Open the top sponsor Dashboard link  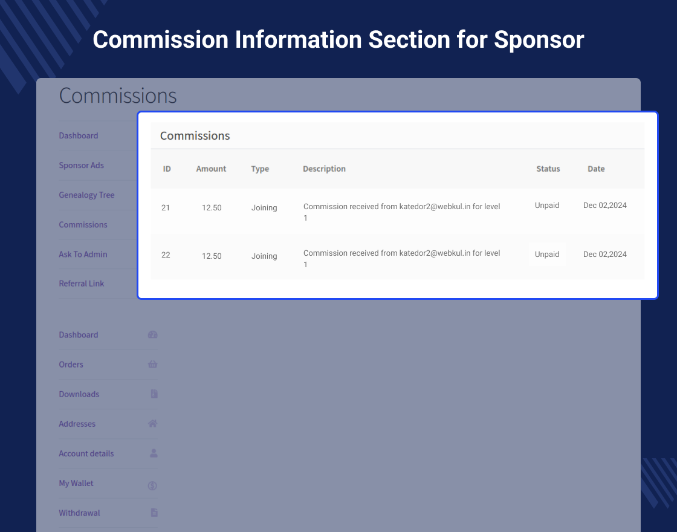click(x=79, y=136)
